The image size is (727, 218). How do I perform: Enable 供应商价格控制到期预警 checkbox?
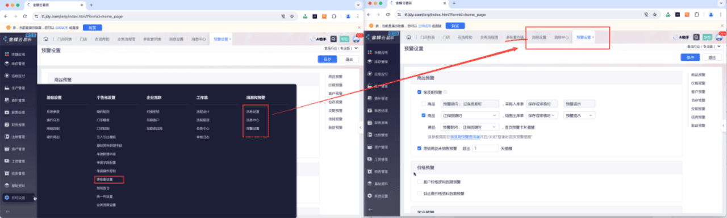[x=419, y=194]
